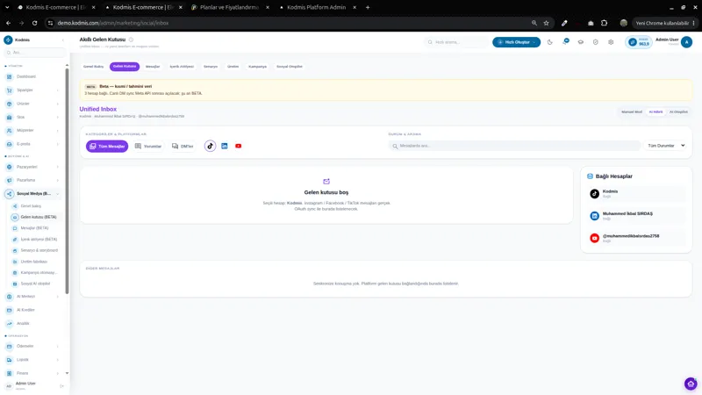Viewport: 702px width, 395px height.
Task: Switch to İçerik Atölyesi tab
Action: click(182, 67)
